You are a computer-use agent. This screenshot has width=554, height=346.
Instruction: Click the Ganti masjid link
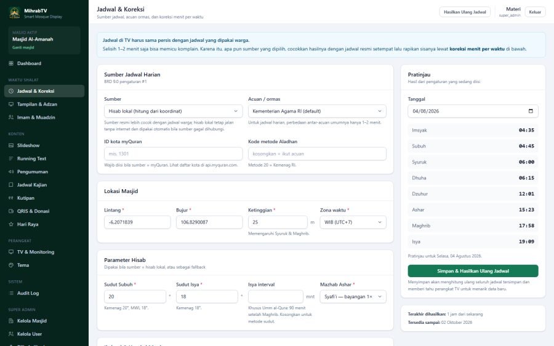click(x=23, y=47)
